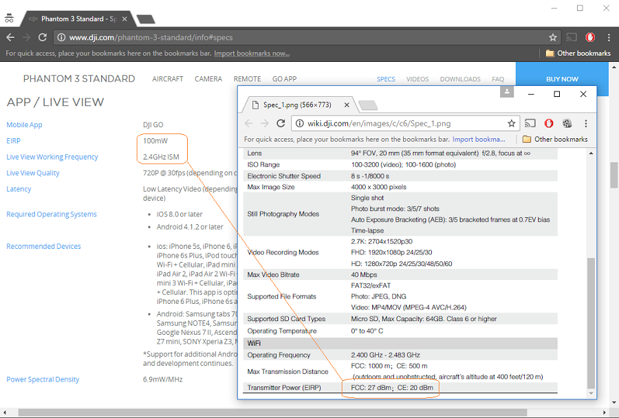Reload the Spec_1.png page
619x418 pixels.
pos(281,124)
